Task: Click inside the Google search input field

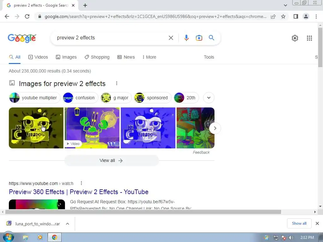Action: [111, 38]
